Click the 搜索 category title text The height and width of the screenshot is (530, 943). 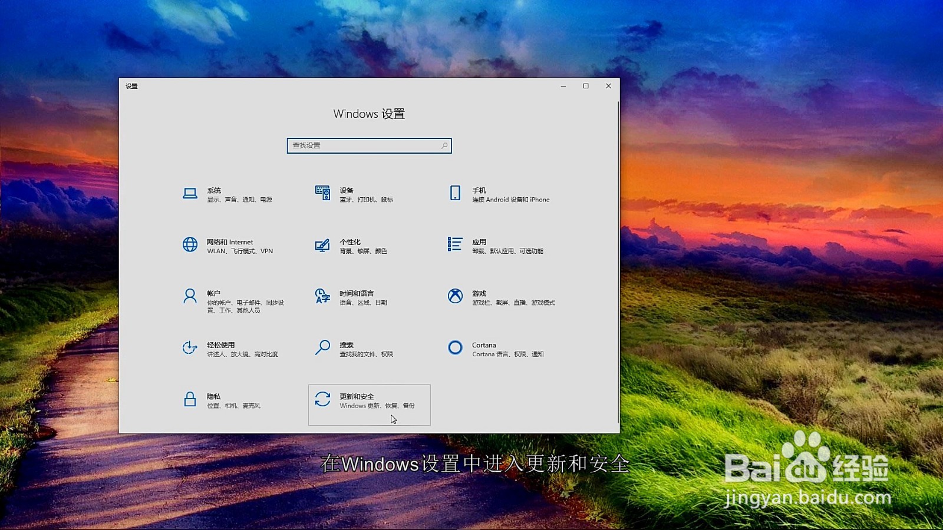(347, 345)
